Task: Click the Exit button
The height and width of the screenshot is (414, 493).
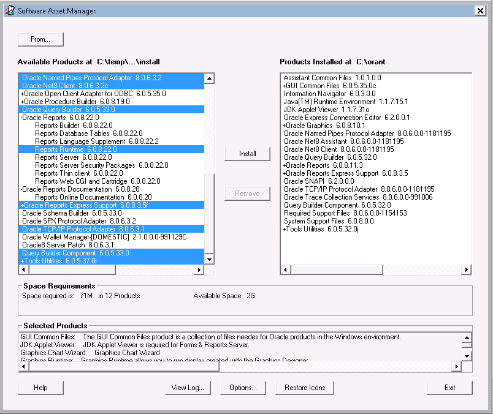Action: [449, 388]
